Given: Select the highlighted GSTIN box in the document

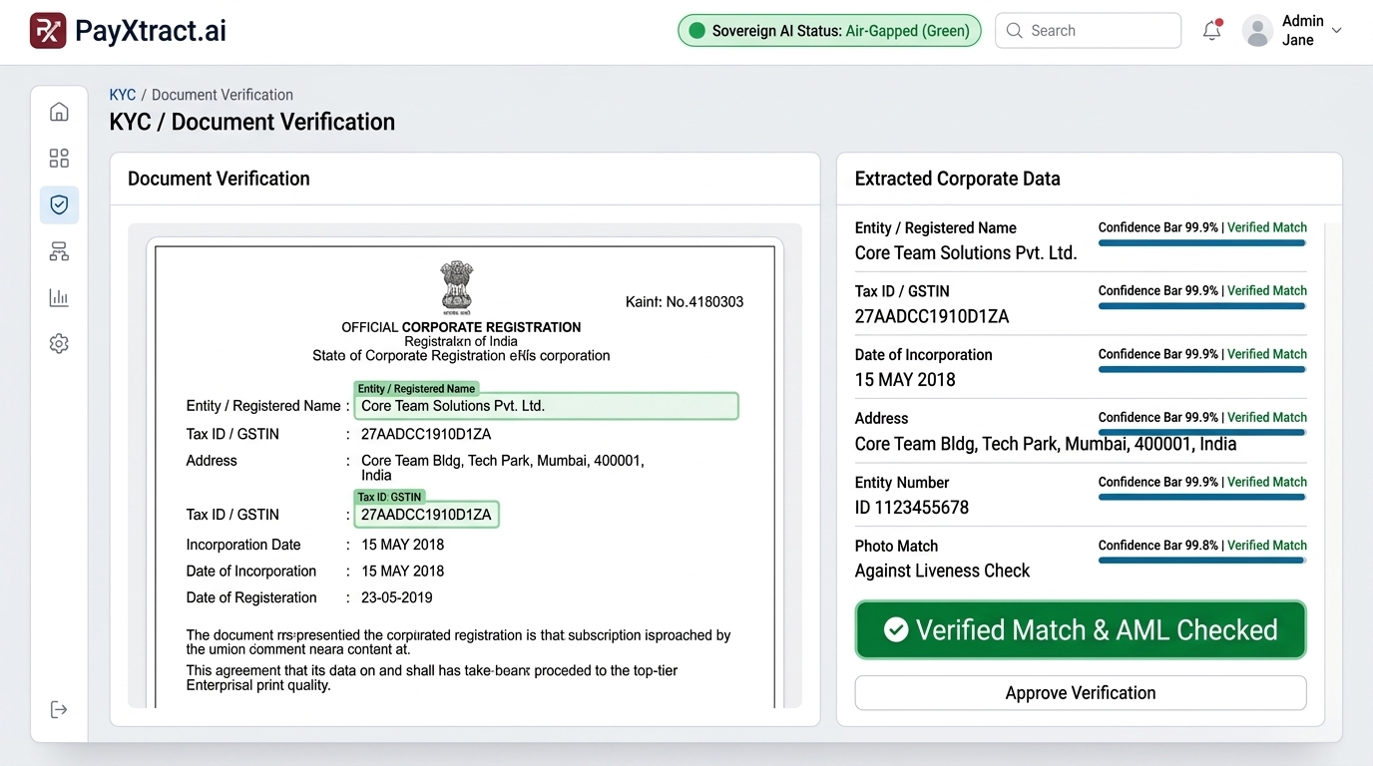Looking at the screenshot, I should click(x=426, y=515).
